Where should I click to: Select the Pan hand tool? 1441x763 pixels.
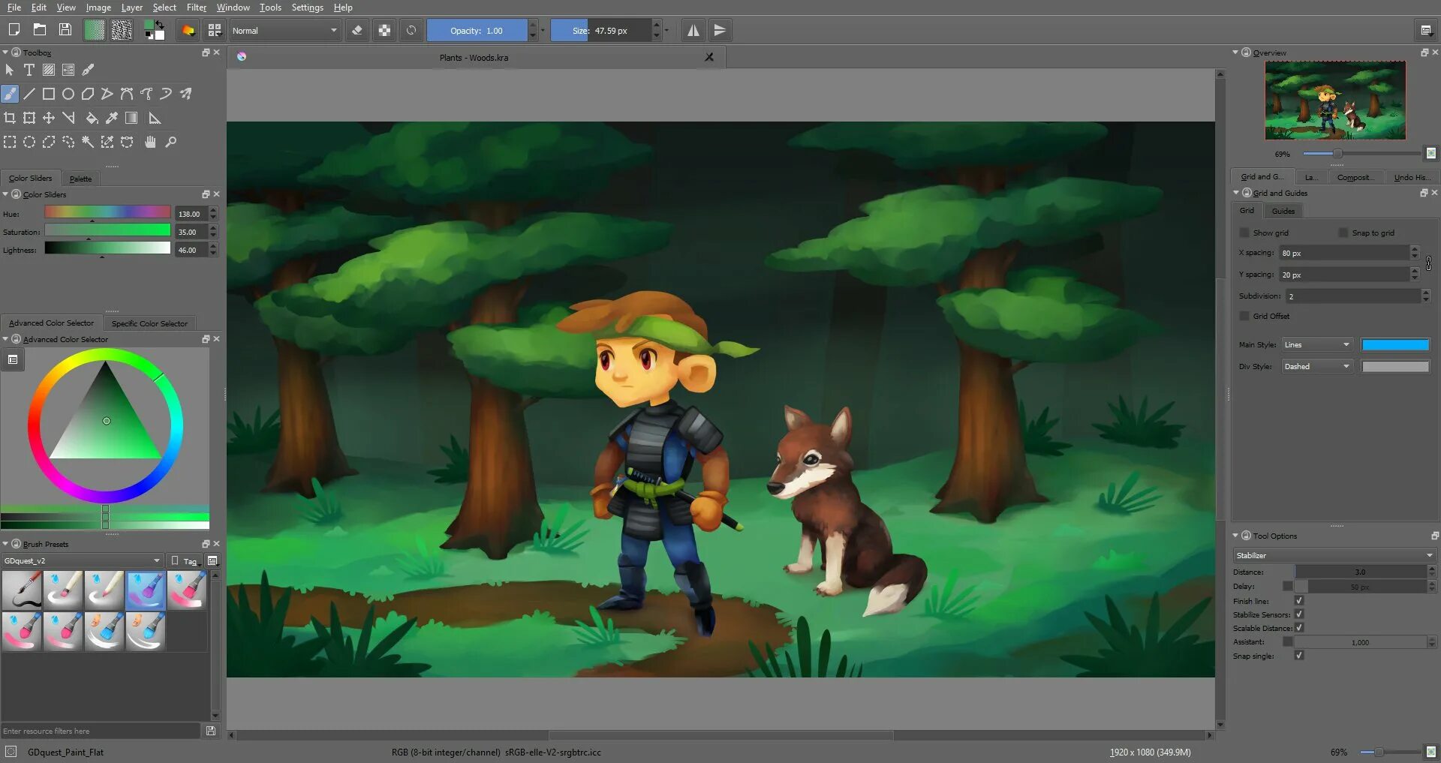150,142
